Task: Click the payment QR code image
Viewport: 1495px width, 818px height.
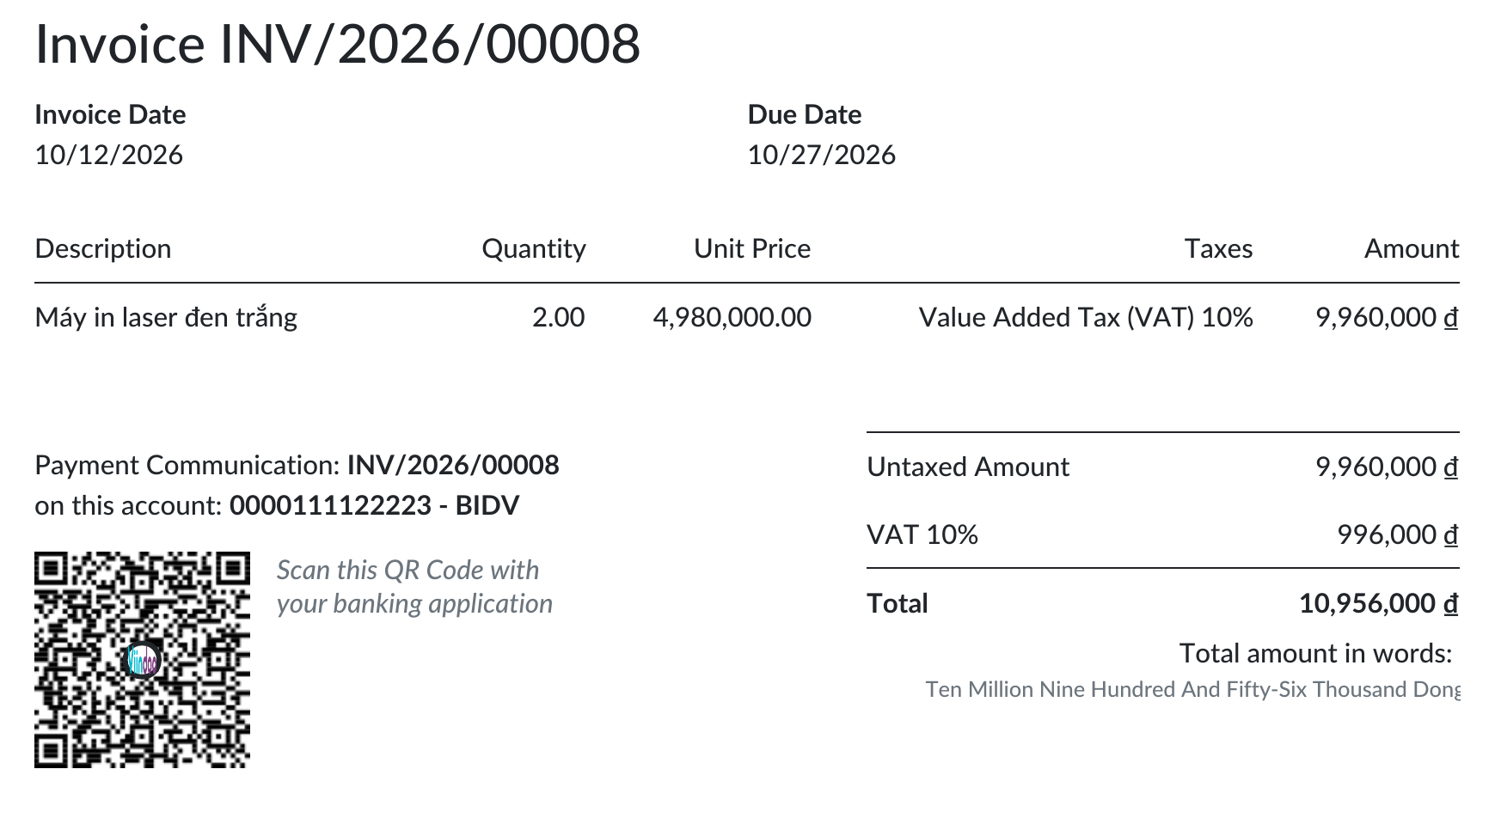Action: [x=142, y=659]
